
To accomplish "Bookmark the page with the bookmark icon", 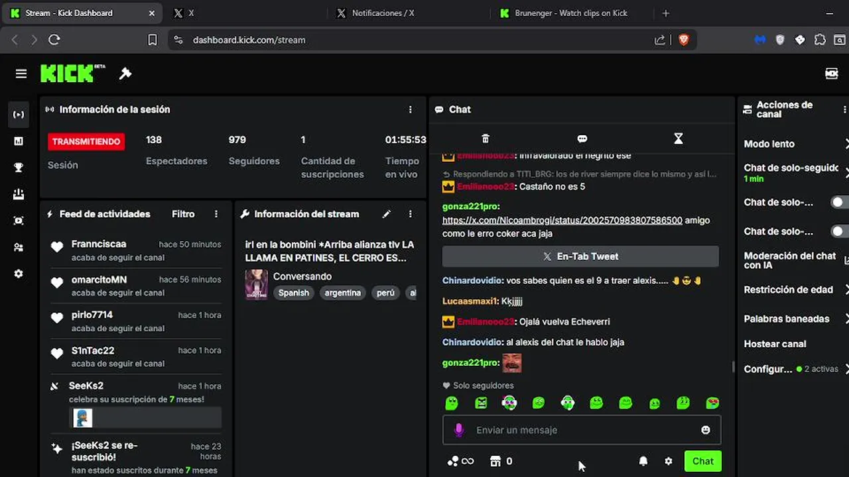I will click(x=152, y=40).
